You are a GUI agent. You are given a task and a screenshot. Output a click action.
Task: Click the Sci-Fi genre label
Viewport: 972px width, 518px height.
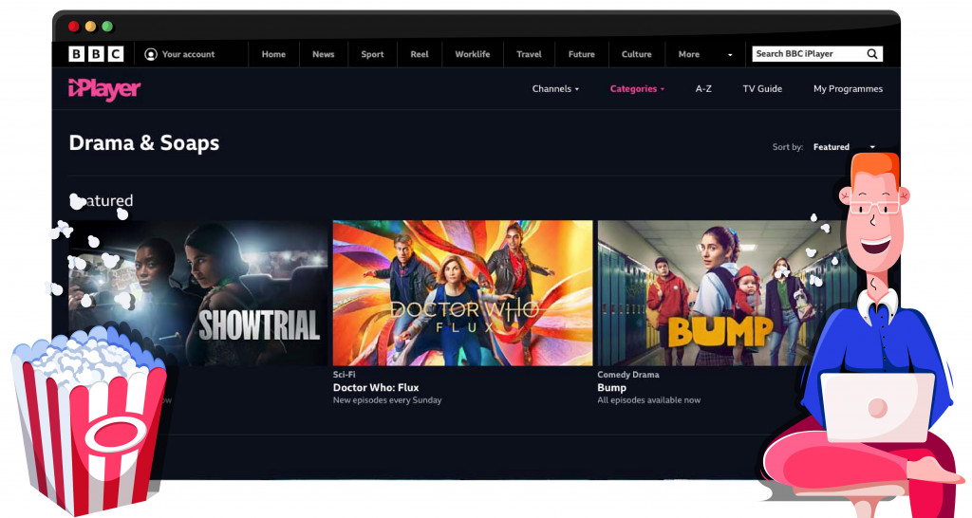point(344,375)
